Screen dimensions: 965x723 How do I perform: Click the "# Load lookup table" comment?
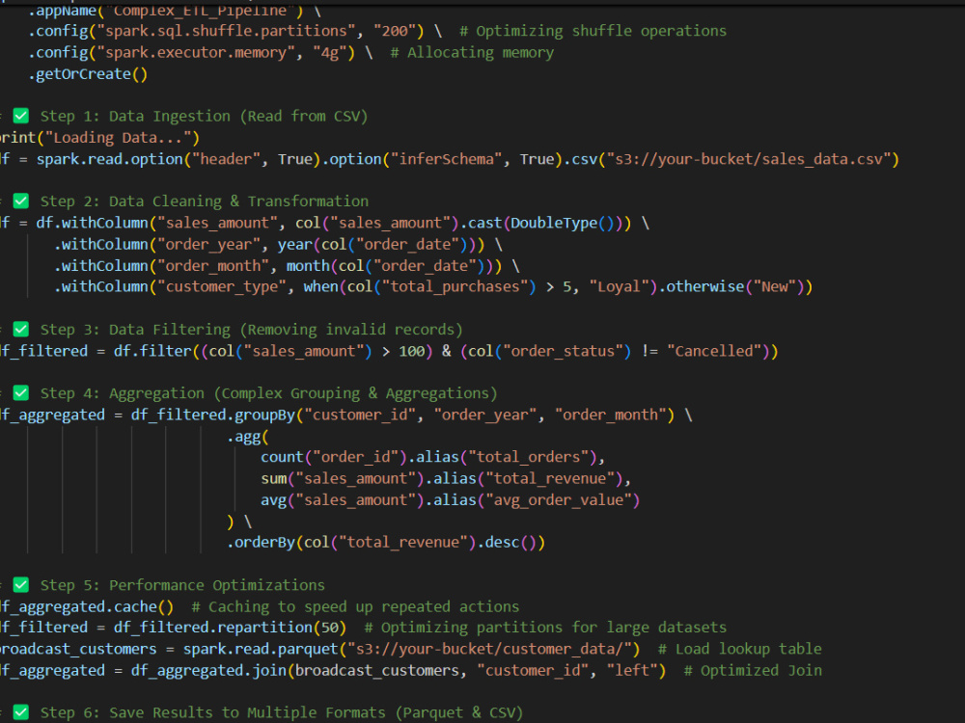[x=740, y=649]
